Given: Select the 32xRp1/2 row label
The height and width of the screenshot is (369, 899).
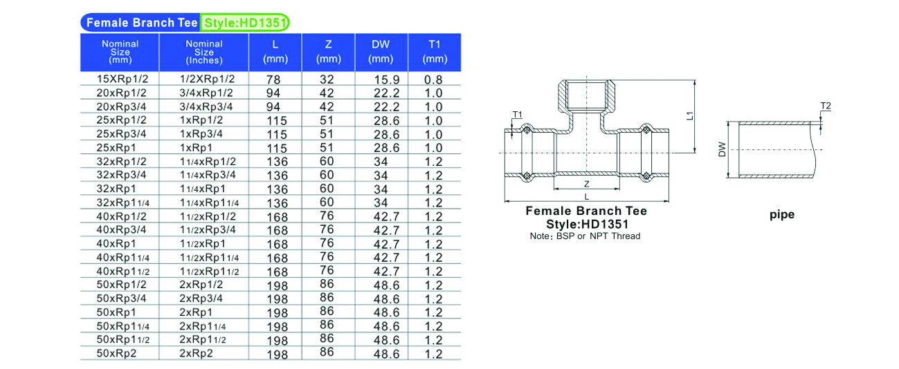Looking at the screenshot, I should 122,161.
